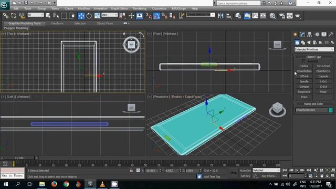Screen dimensions: 336x189
Task: Toggle the selection lock padlock icon
Action: click(131, 170)
